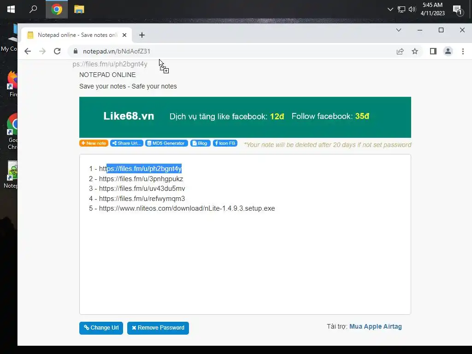The width and height of the screenshot is (472, 354).
Task: Click line 4 files.fm/u/refwymqm3 text
Action: tap(142, 199)
